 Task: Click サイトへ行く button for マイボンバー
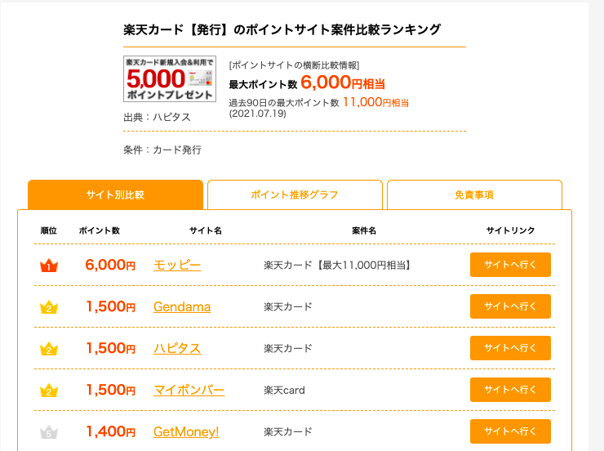click(510, 390)
